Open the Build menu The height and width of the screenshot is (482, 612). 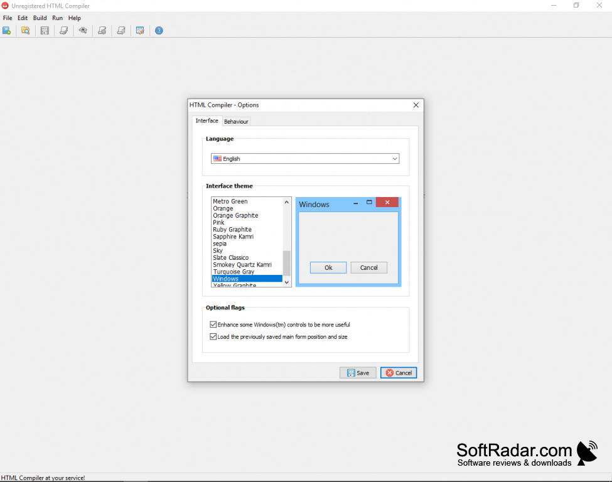tap(40, 18)
